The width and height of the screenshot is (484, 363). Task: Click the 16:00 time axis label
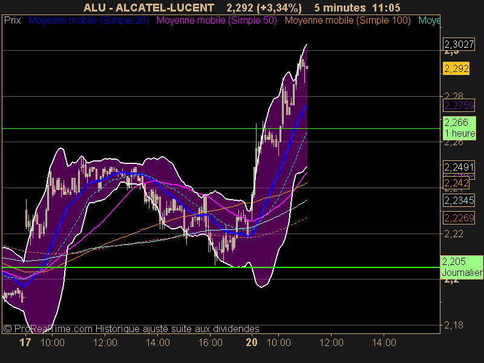(211, 342)
